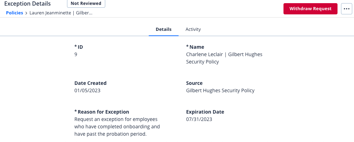Click the Date Created field label
This screenshot has height=142, width=354.
tap(90, 83)
